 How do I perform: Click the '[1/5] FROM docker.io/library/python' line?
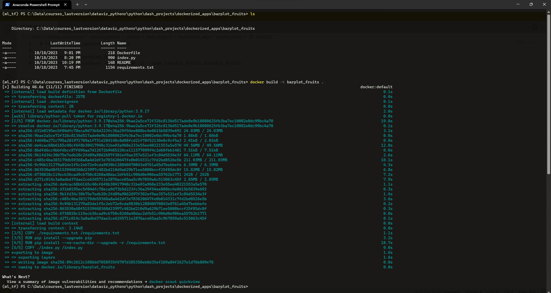pyautogui.click(x=139, y=121)
